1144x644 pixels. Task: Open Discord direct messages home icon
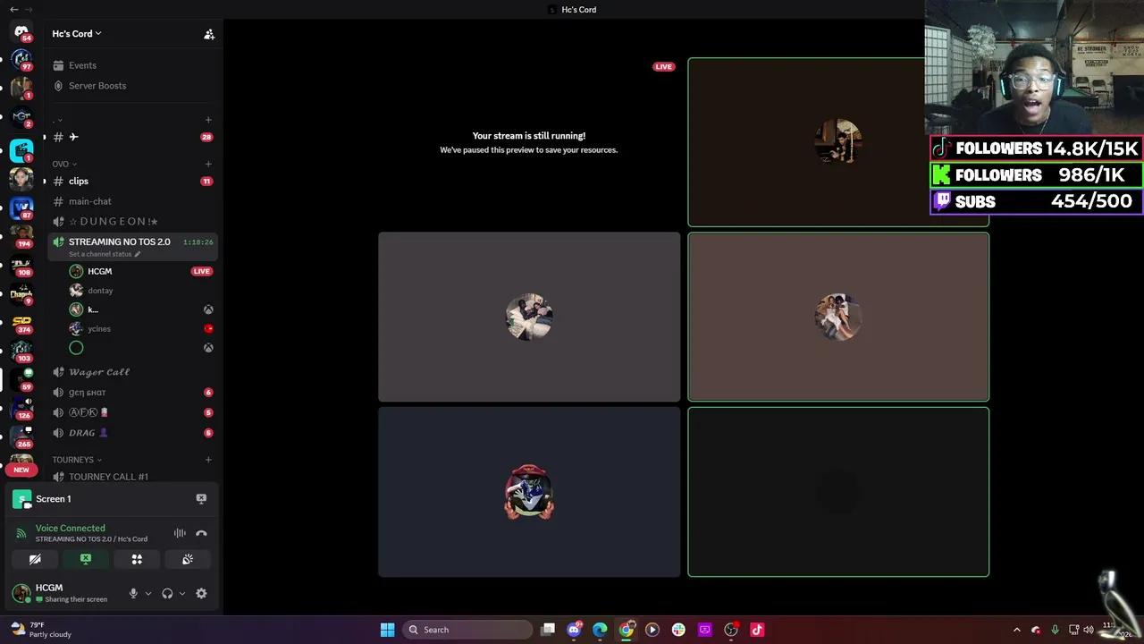pos(21,32)
